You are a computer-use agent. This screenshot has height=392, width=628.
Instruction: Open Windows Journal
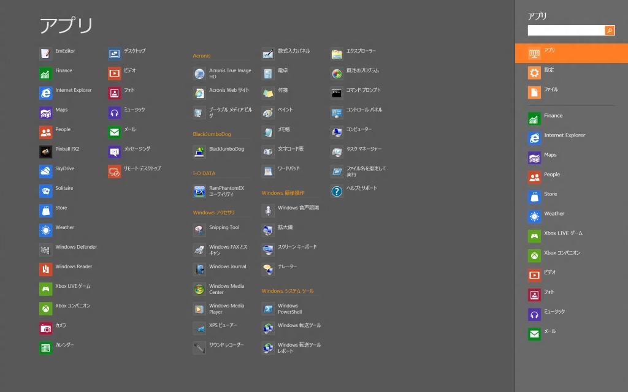199,269
